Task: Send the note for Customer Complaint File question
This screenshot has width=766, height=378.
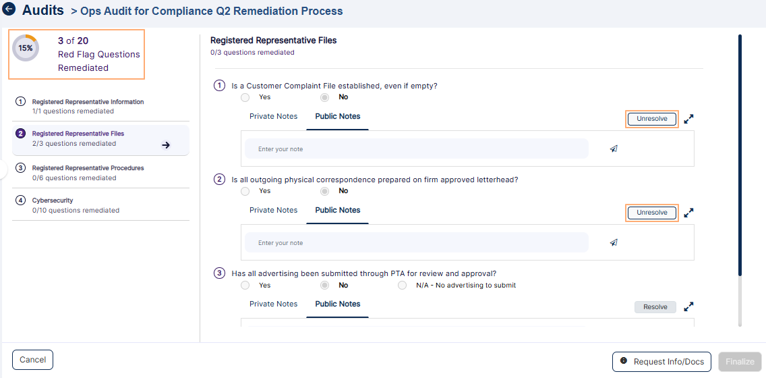Action: (614, 149)
